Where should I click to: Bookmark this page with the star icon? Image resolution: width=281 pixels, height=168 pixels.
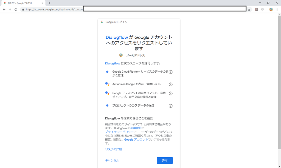[249, 10]
